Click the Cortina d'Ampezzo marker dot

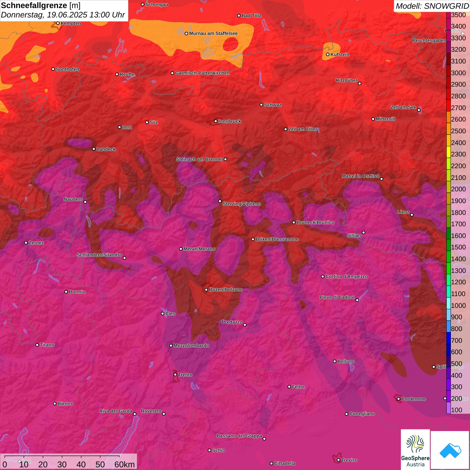point(323,277)
